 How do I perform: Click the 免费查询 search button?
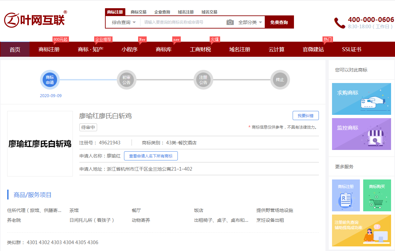pos(279,22)
